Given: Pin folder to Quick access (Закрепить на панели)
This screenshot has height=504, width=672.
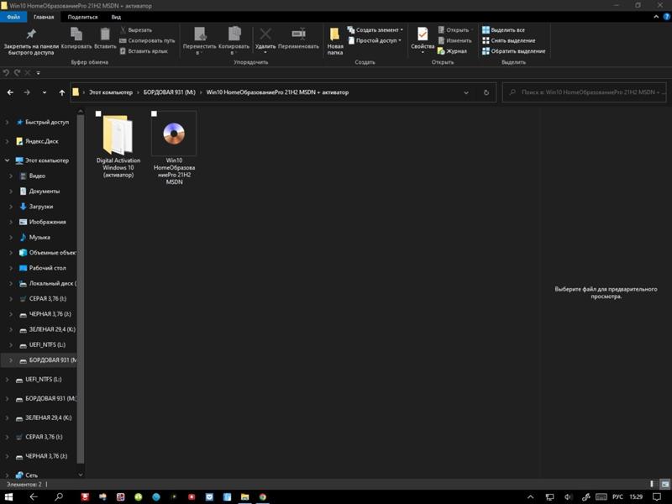Looking at the screenshot, I should (31, 41).
